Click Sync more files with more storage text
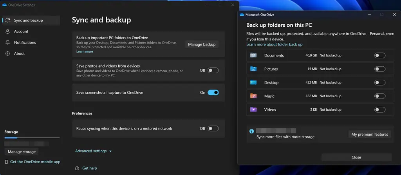Screen dimensions: 401x175 [x=285, y=137]
